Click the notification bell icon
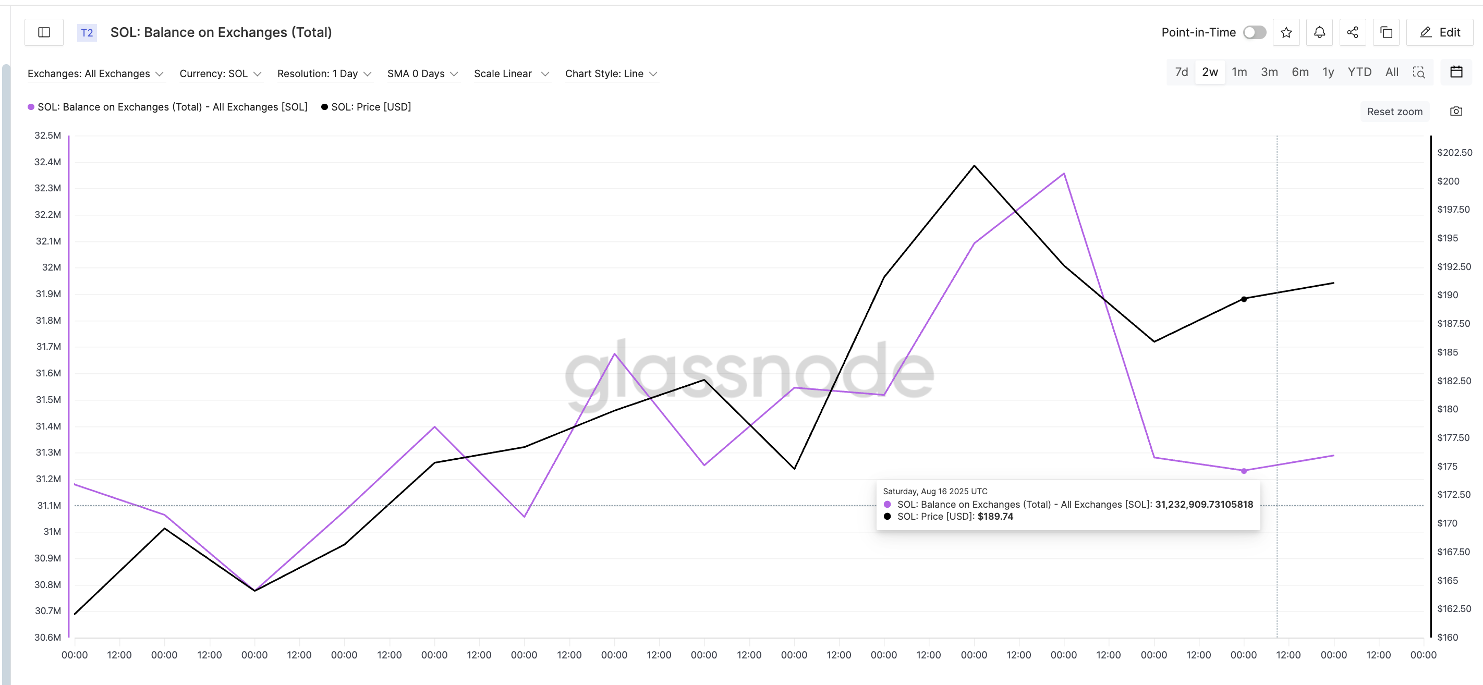This screenshot has width=1483, height=685. (1319, 32)
